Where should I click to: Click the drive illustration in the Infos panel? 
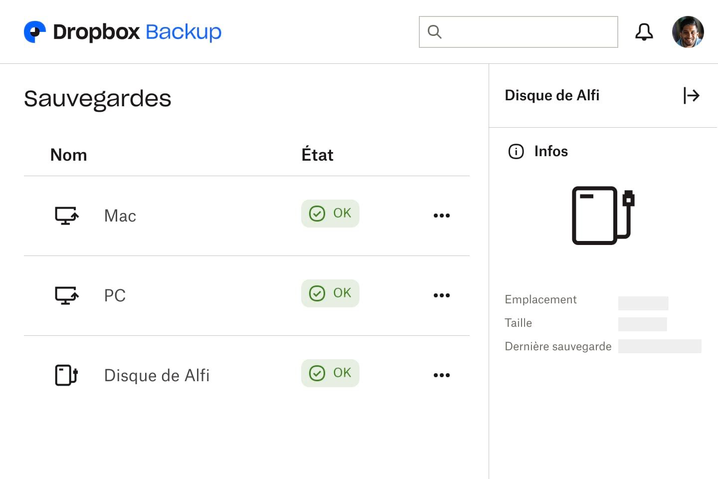pos(602,216)
